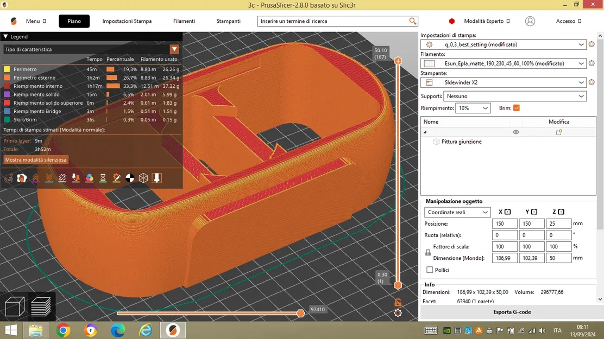The width and height of the screenshot is (604, 339).
Task: Click the Riempimento Bridge blue color swatch
Action: pos(7,111)
